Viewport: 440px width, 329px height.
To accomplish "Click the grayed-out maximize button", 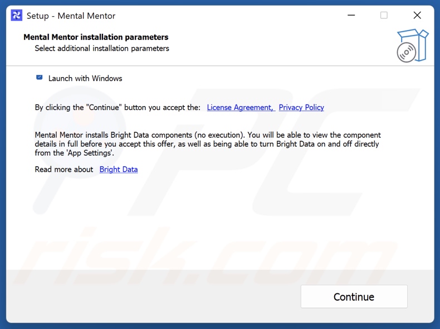I will click(x=384, y=16).
